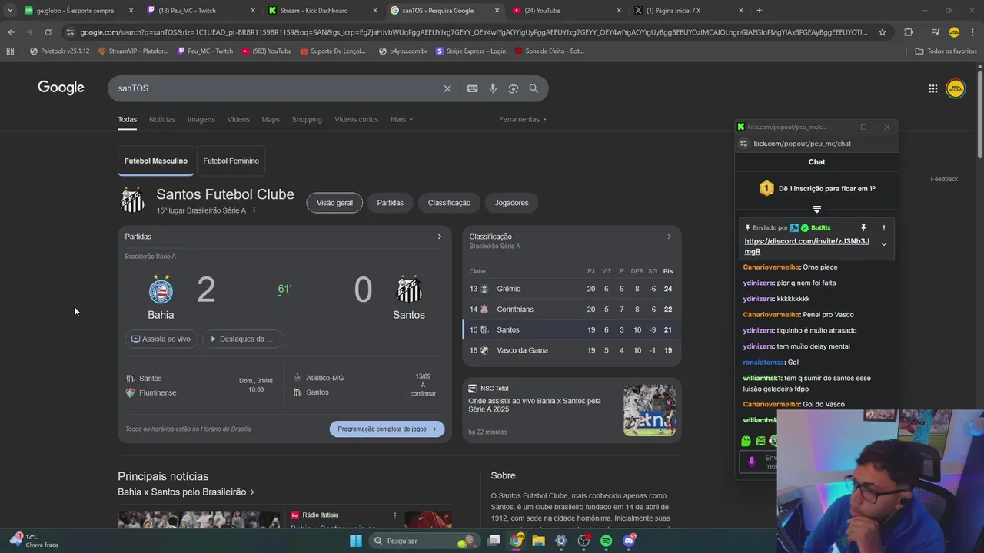Click the browser address bar URL
984x553 pixels.
[x=473, y=32]
